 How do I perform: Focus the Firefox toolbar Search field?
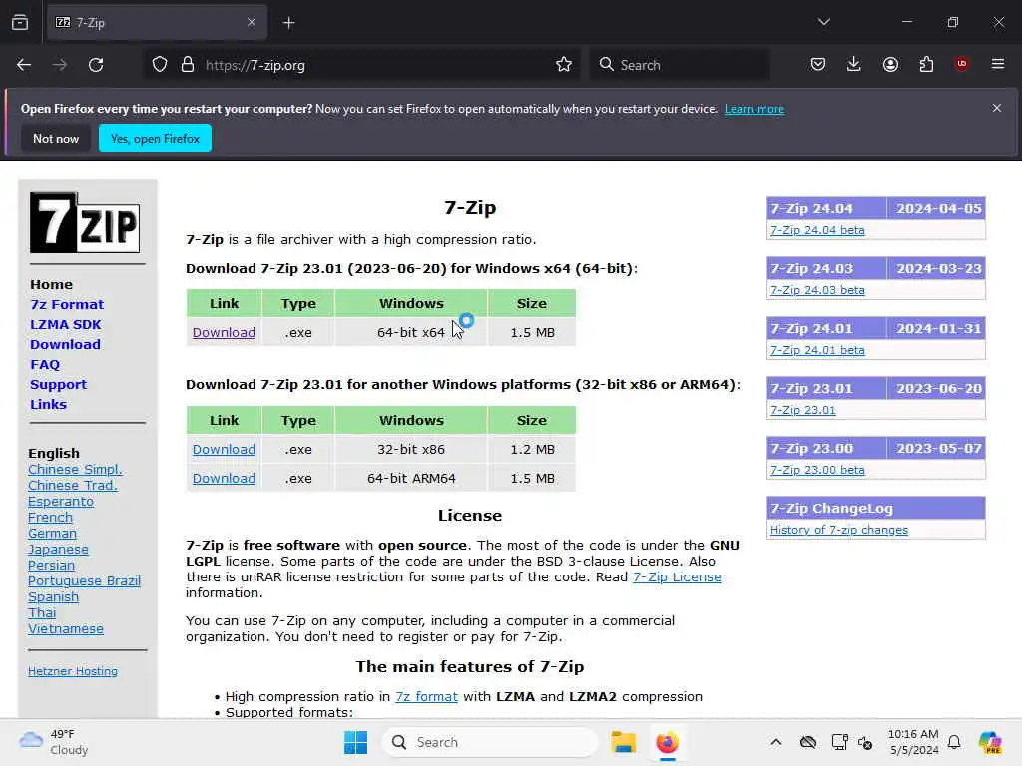[680, 65]
